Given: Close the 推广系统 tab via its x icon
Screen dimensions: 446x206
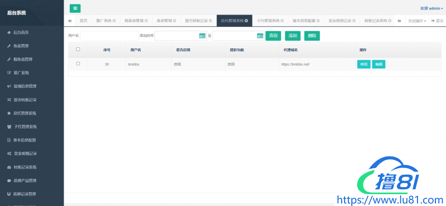Looking at the screenshot, I should 114,21.
